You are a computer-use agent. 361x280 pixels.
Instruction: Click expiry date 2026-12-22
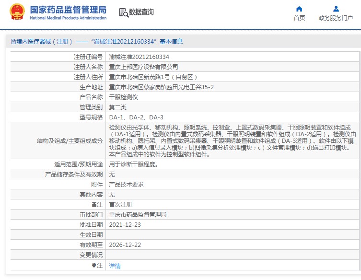point(125,245)
